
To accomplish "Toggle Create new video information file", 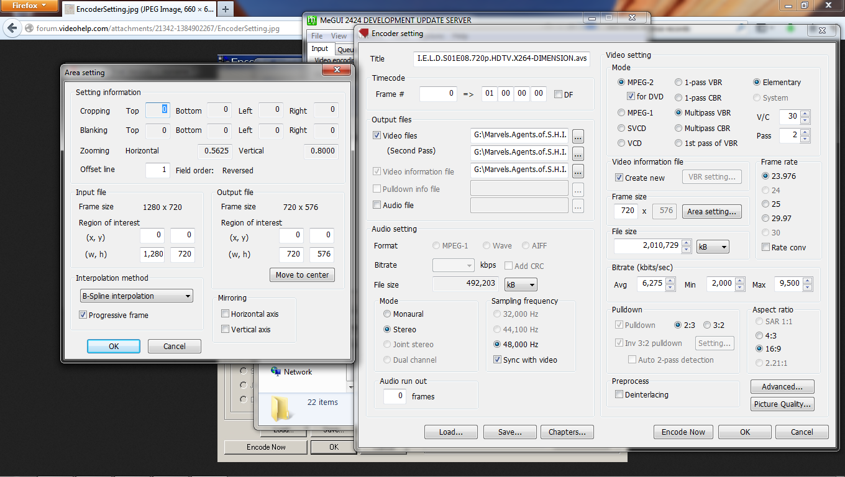I will point(619,178).
